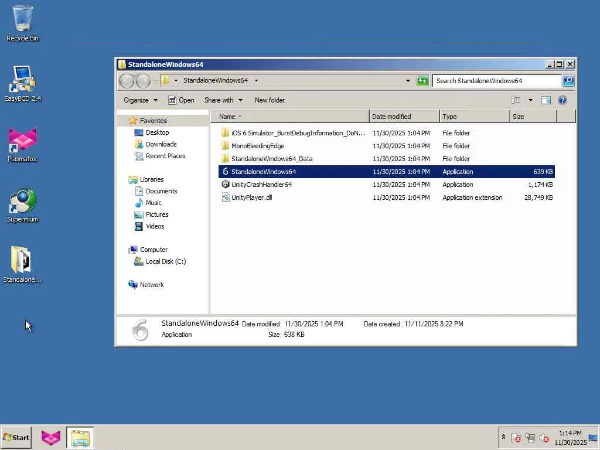Click the Search StandaloneWindows64 input field
600x450 pixels.
click(497, 81)
